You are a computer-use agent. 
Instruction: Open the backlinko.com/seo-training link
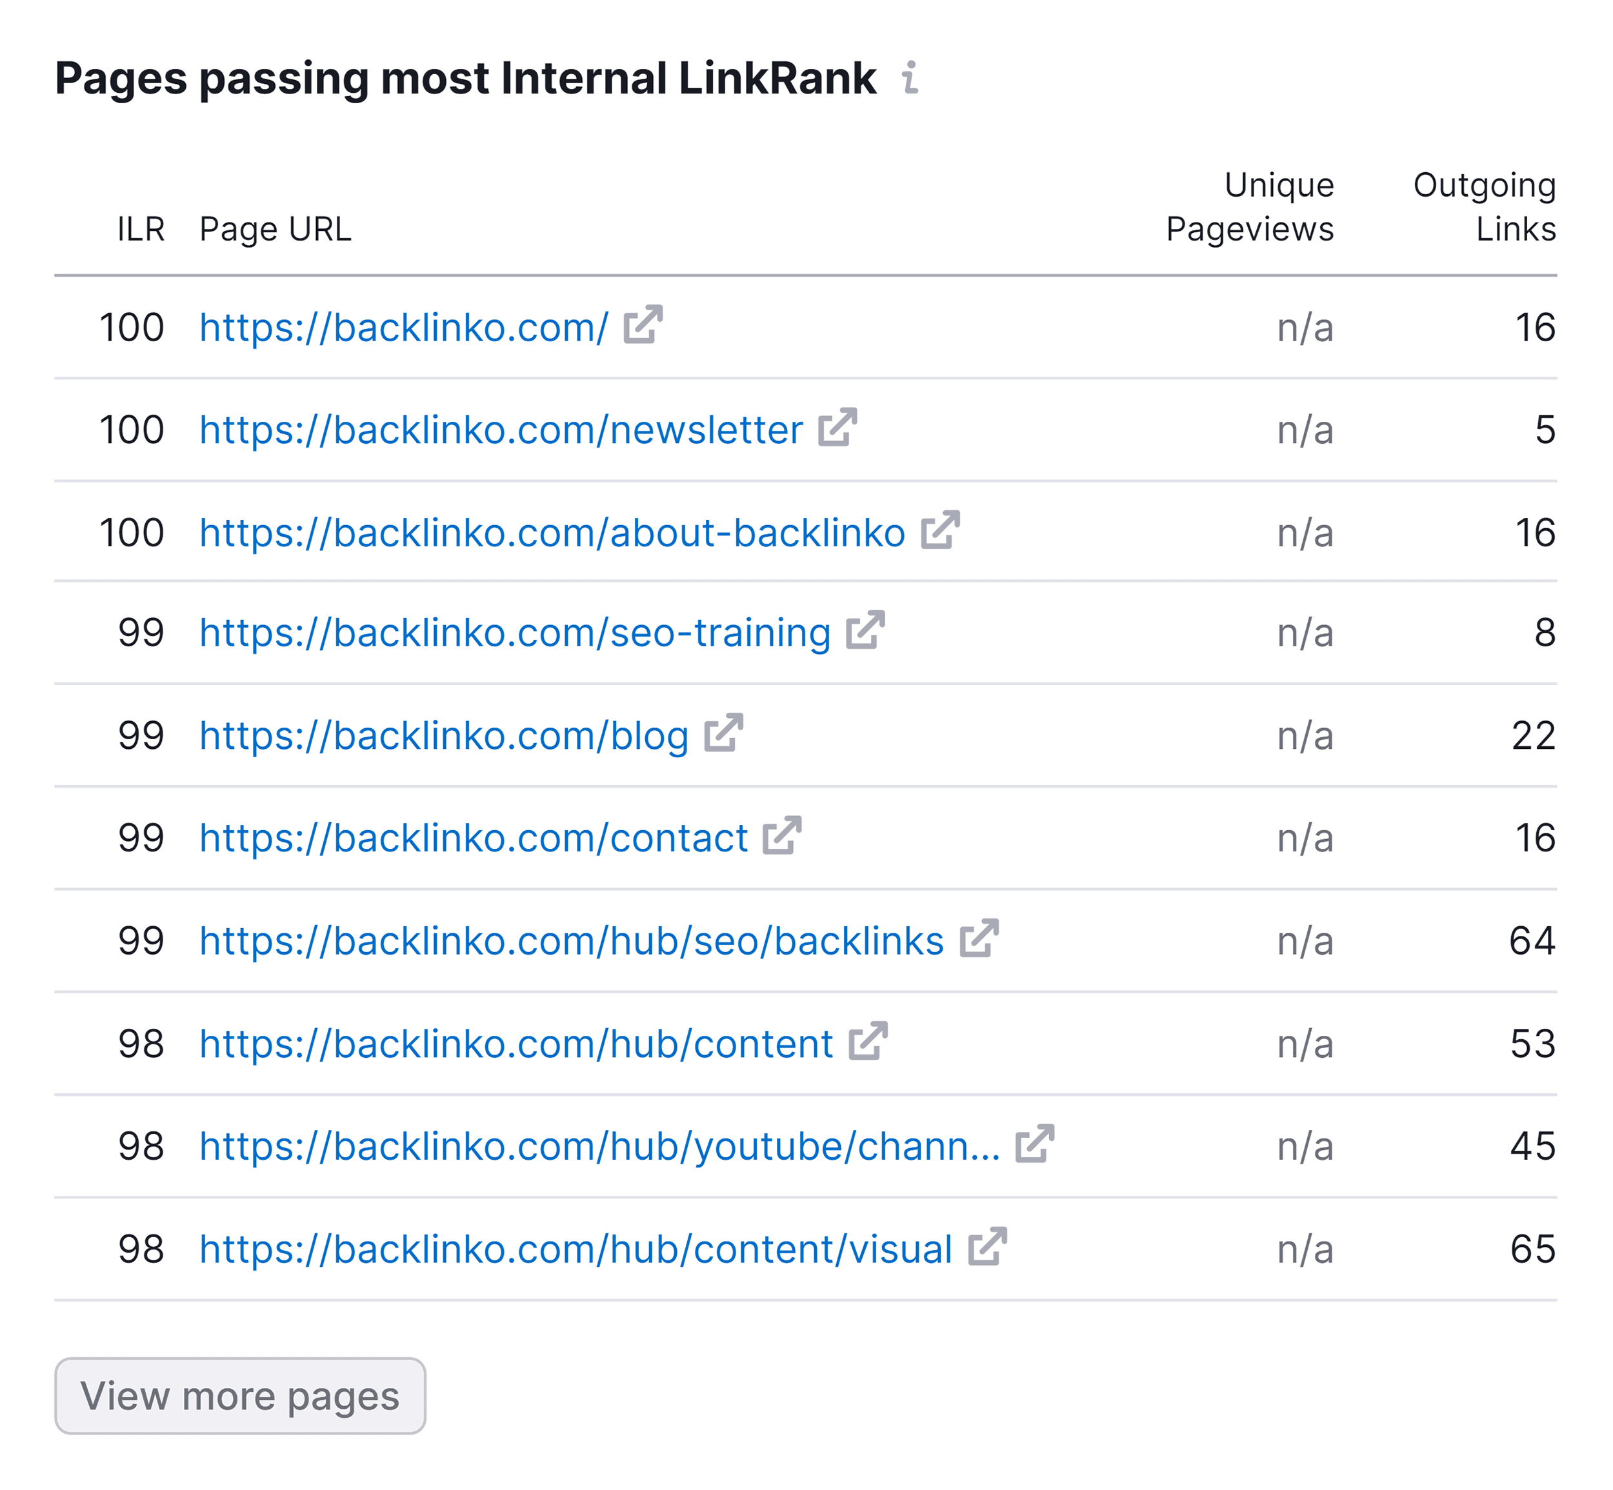[x=515, y=633]
